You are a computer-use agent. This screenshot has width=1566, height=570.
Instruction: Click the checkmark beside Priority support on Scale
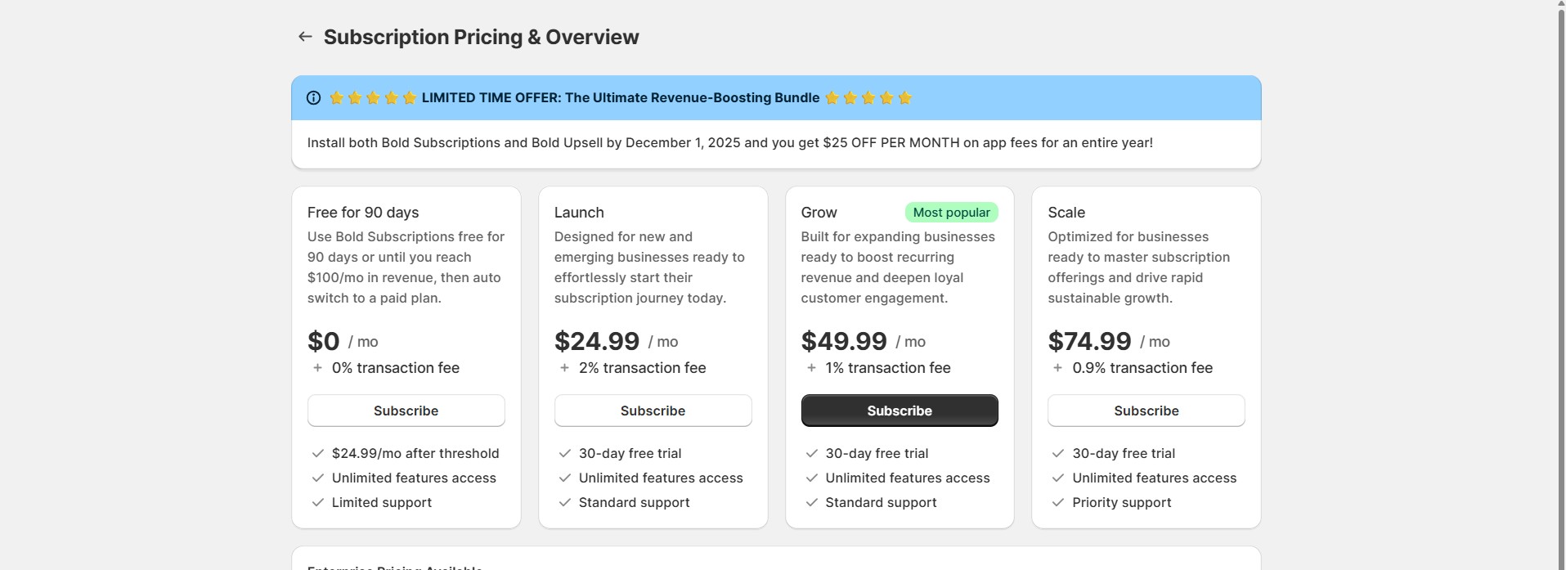point(1057,502)
